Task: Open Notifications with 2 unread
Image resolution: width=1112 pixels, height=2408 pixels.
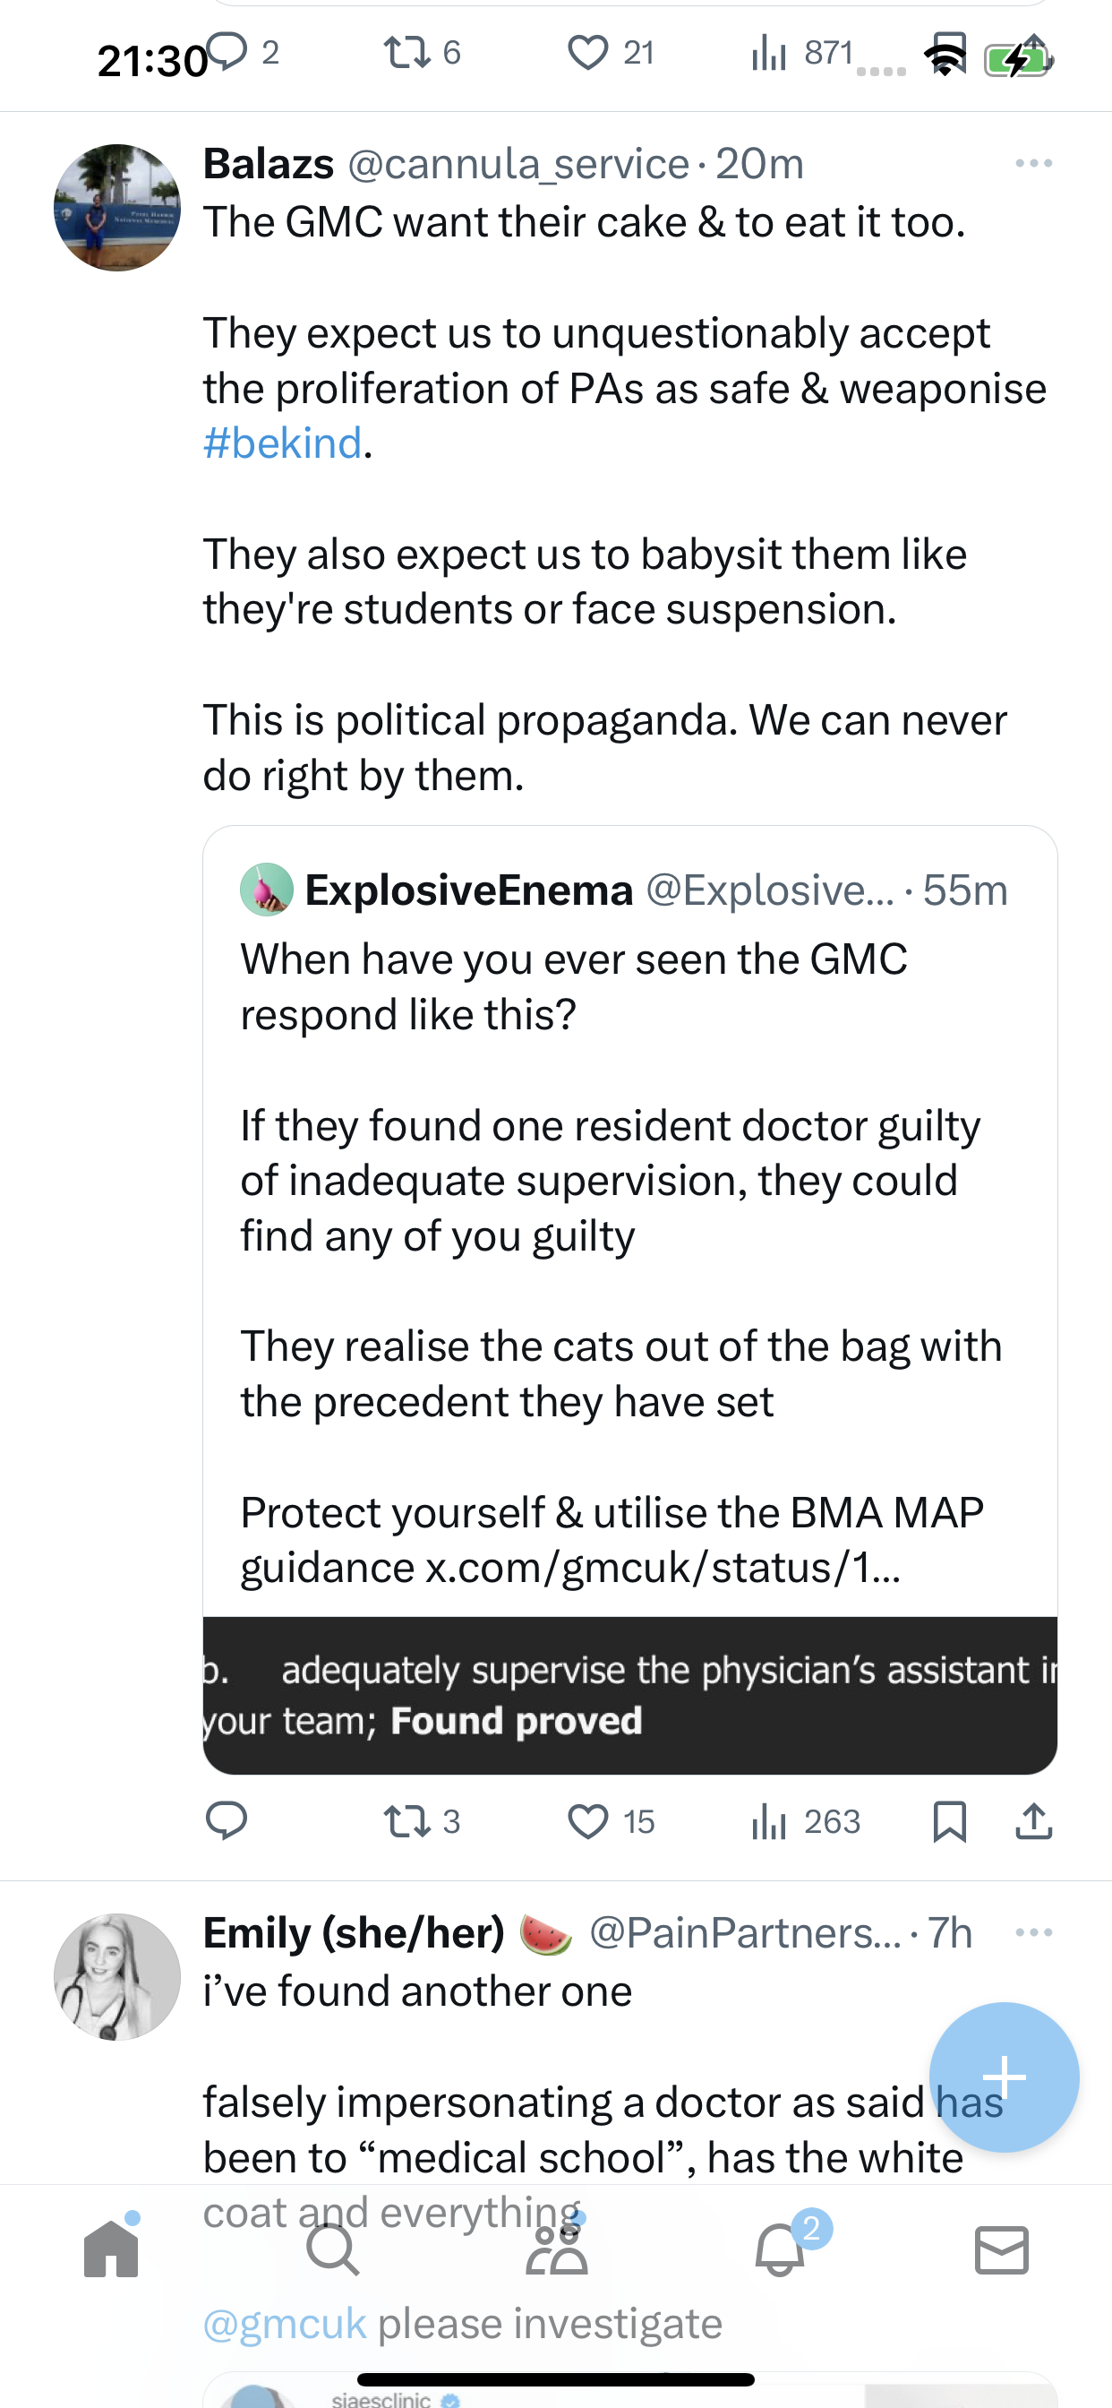Action: pyautogui.click(x=780, y=2249)
